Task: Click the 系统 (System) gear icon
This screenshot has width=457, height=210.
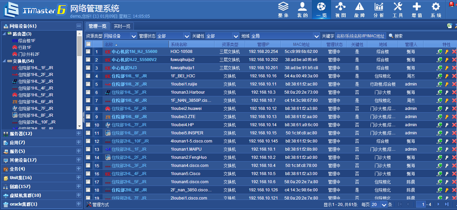Action: coord(436,9)
